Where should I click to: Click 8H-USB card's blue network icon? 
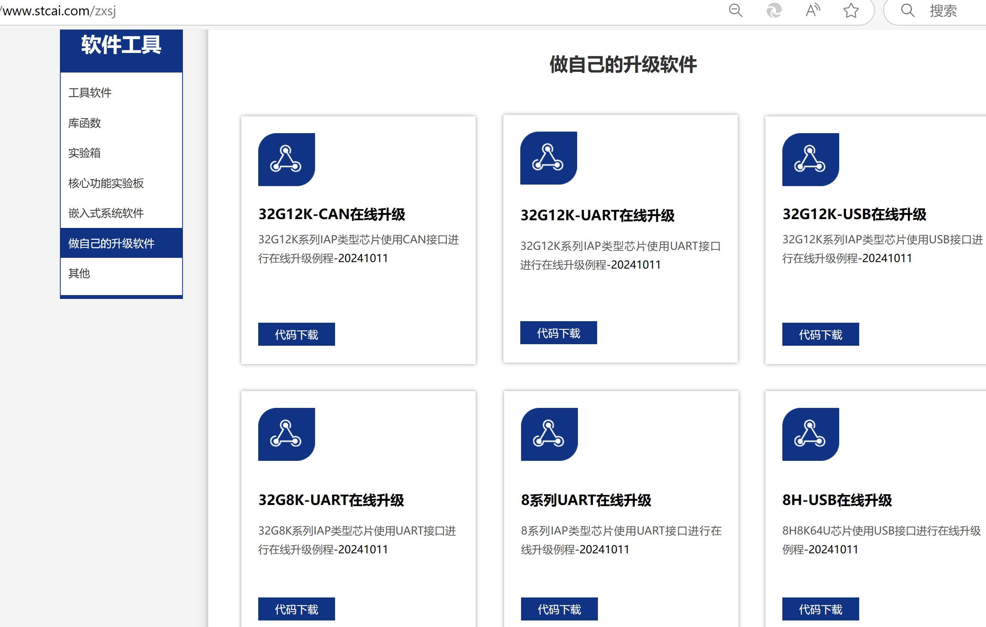point(810,434)
